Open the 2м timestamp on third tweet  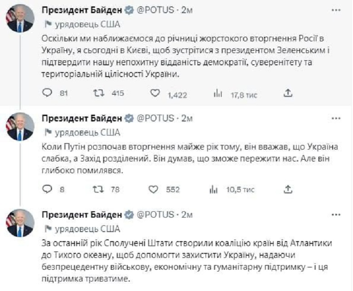tap(187, 214)
